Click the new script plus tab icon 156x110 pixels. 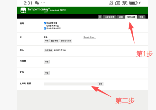(100, 17)
